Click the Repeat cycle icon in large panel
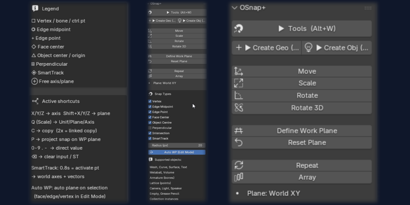The height and width of the screenshot is (205, 410). click(238, 165)
